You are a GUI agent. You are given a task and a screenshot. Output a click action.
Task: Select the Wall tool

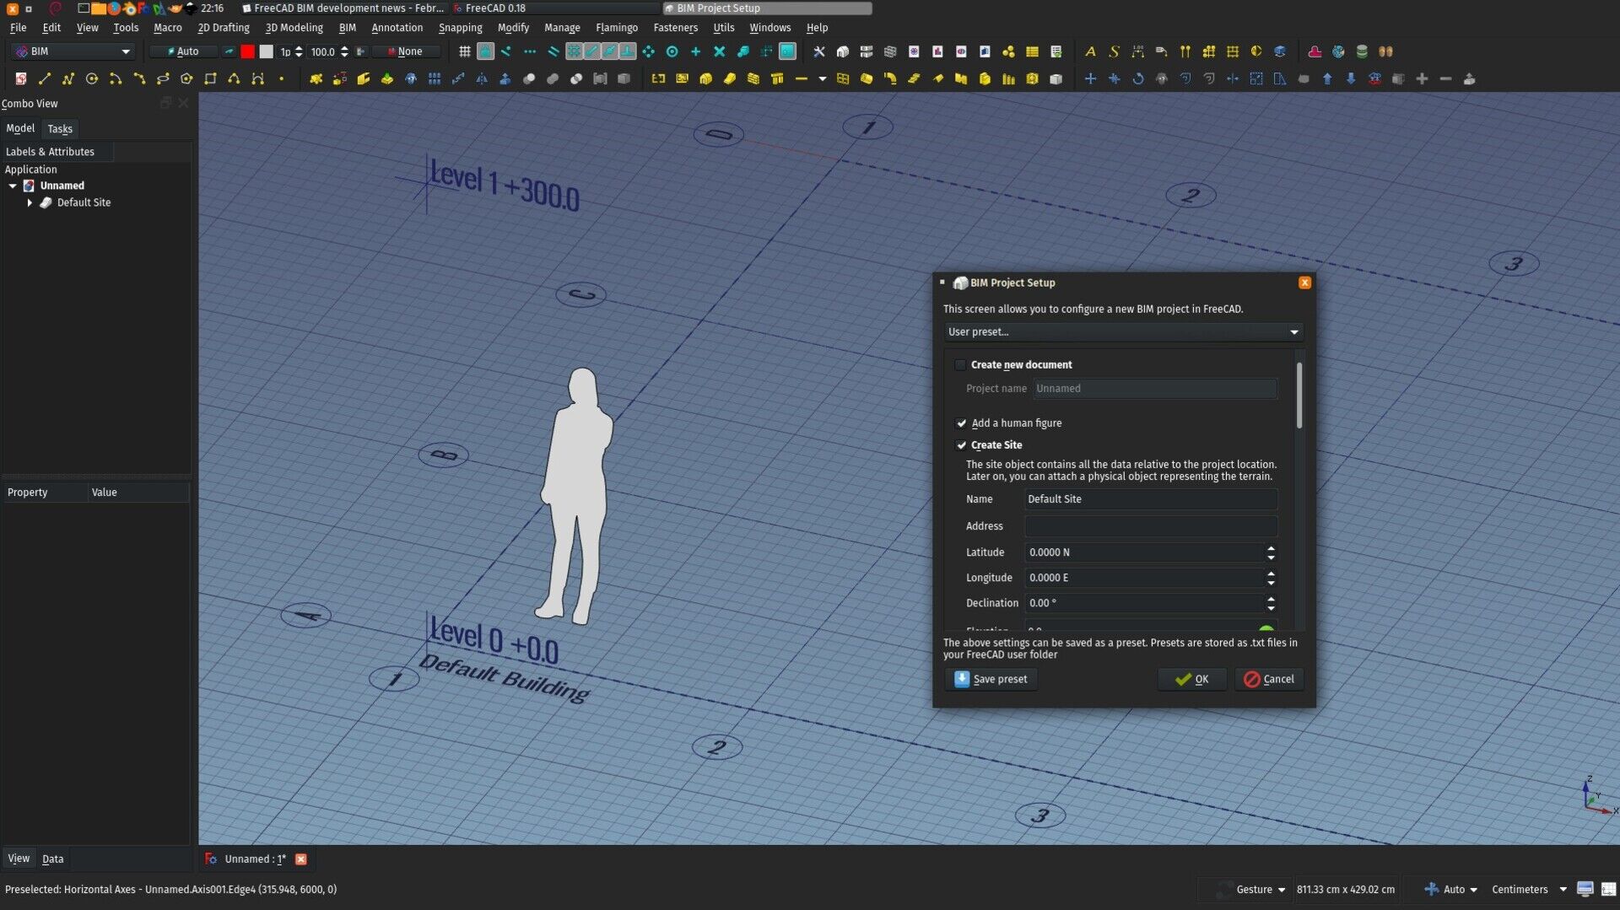tap(753, 78)
